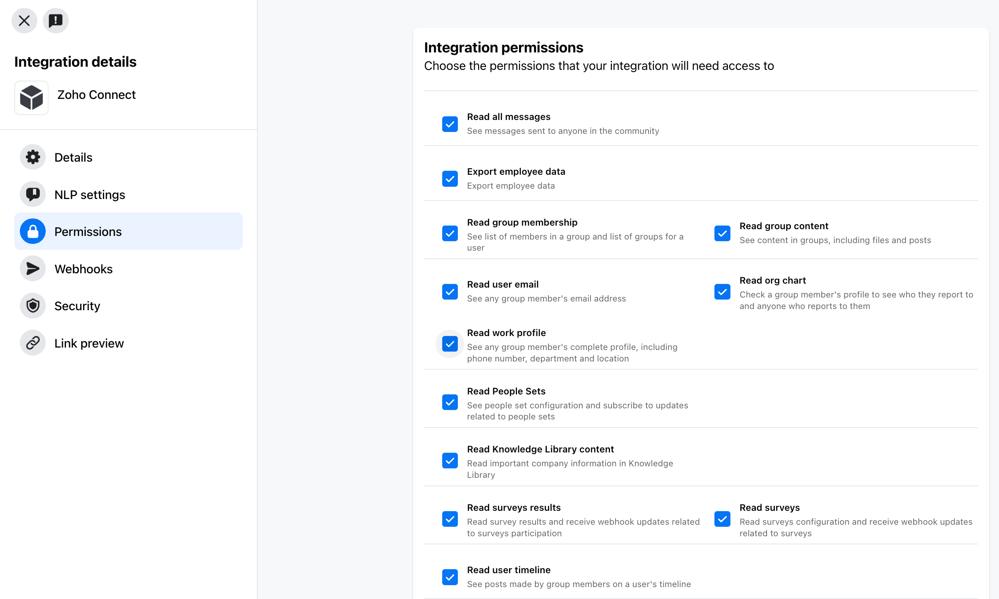Click the Permissions lock icon
This screenshot has height=599, width=999.
click(x=33, y=231)
